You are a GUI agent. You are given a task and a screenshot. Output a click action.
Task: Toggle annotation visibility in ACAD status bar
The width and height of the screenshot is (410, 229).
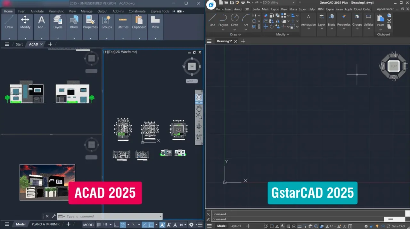pyautogui.click(x=163, y=225)
